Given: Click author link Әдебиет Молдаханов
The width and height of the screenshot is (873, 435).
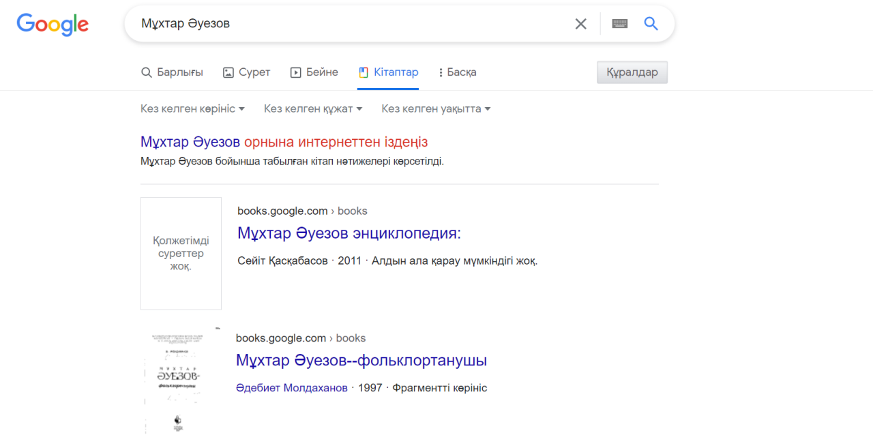Looking at the screenshot, I should tap(291, 388).
